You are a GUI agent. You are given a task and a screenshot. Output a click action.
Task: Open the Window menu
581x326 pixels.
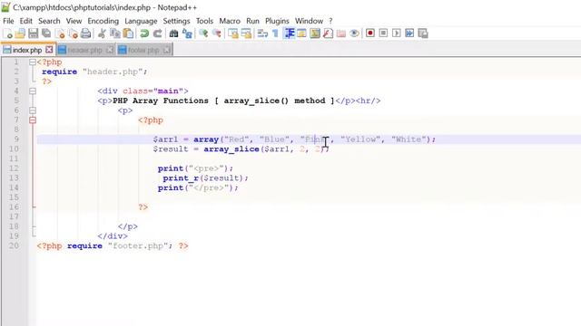309,21
